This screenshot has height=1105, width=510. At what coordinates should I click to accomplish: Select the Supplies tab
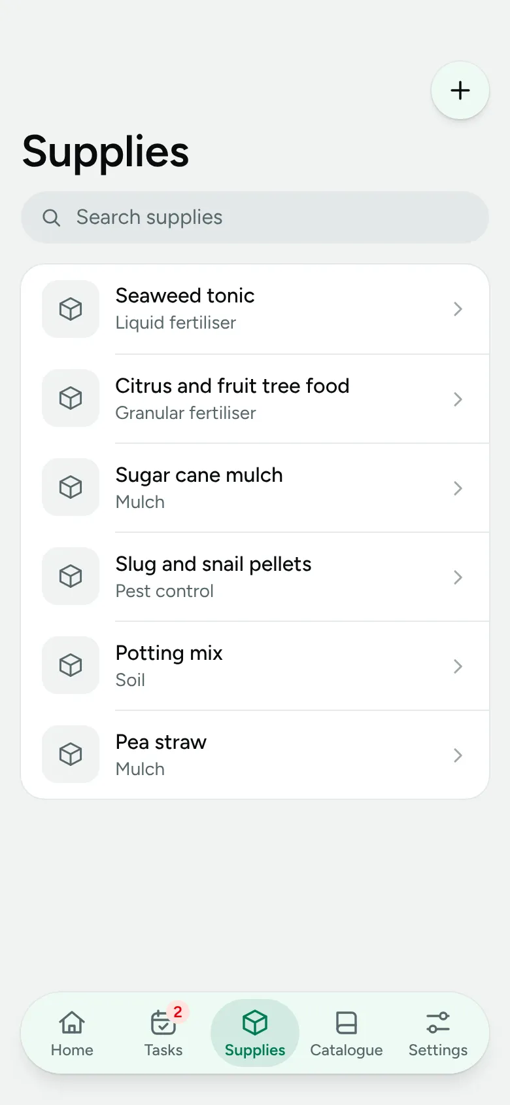pyautogui.click(x=255, y=1033)
